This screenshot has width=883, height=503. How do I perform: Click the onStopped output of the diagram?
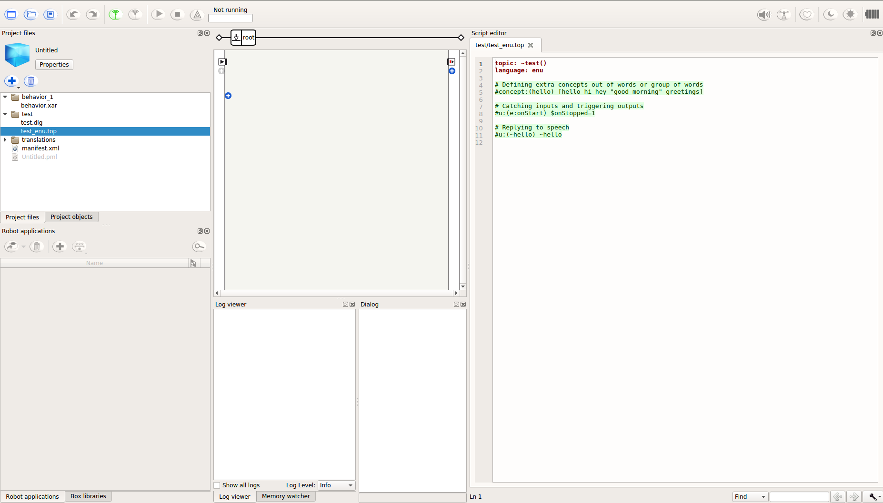(451, 62)
